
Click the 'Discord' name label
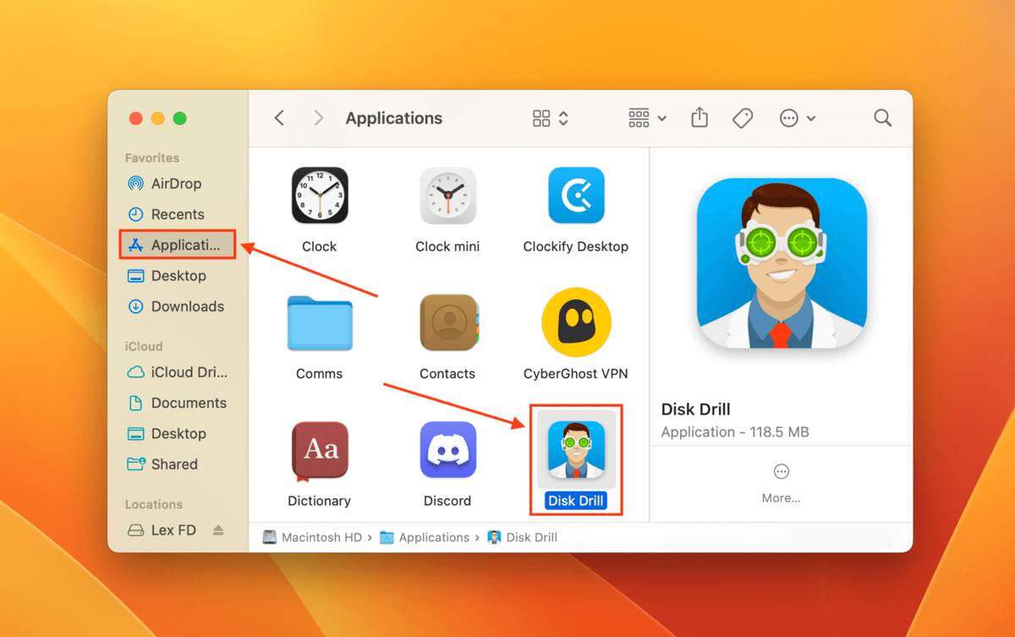pyautogui.click(x=447, y=501)
